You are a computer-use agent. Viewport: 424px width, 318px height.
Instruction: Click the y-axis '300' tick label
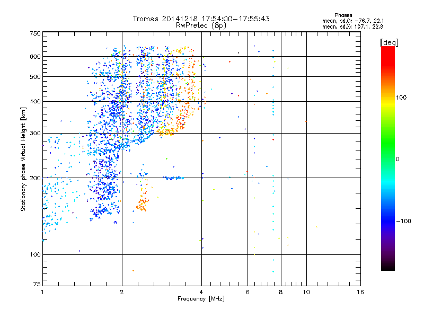pyautogui.click(x=35, y=133)
